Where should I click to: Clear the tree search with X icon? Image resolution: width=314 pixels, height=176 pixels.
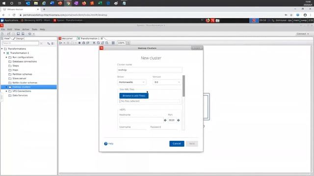[41, 44]
